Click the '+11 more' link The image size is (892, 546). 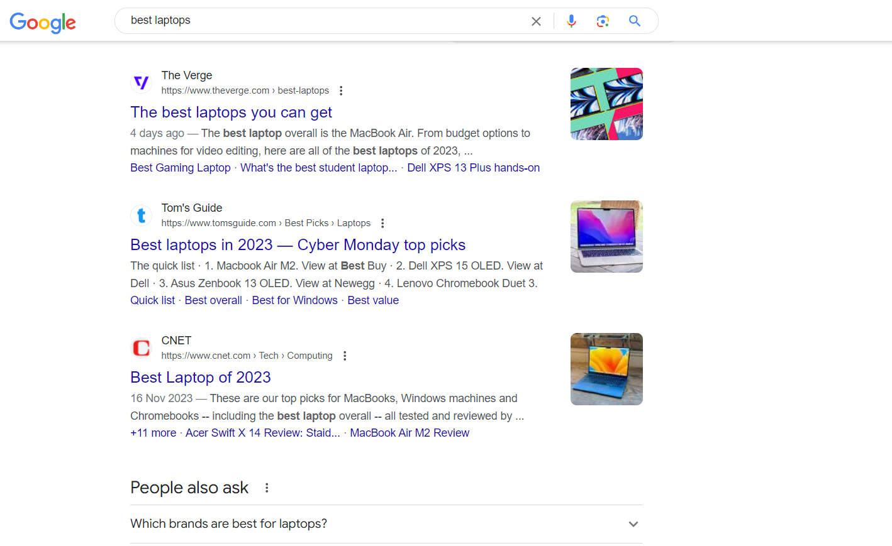[153, 433]
